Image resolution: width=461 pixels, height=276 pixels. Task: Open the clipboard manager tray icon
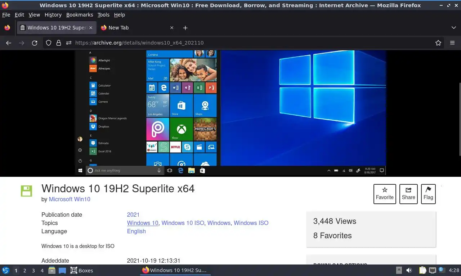423,270
